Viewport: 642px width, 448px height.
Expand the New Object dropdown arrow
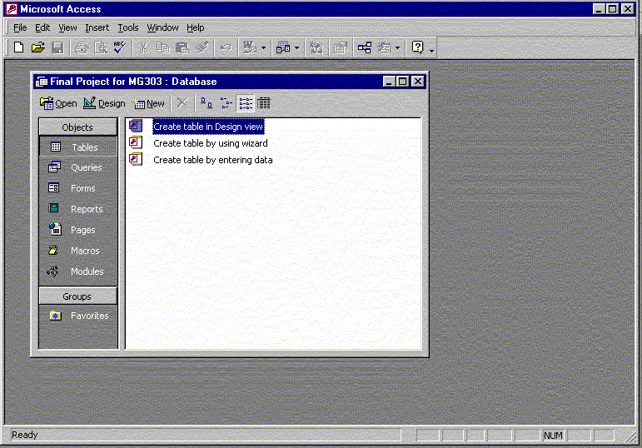[x=398, y=48]
